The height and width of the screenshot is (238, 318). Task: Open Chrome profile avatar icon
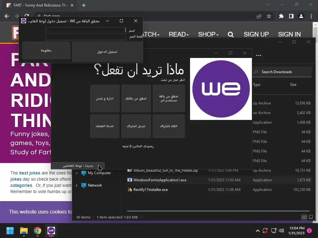[301, 16]
